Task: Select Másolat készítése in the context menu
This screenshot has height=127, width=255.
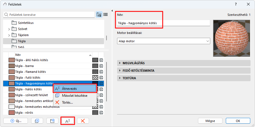Action: click(75, 96)
